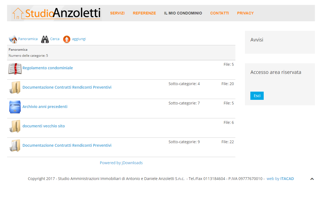
Task: Open Archivio anni precedenti link
Action: point(45,107)
